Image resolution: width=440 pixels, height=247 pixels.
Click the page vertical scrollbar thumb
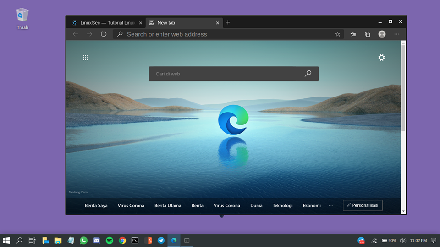point(403,88)
